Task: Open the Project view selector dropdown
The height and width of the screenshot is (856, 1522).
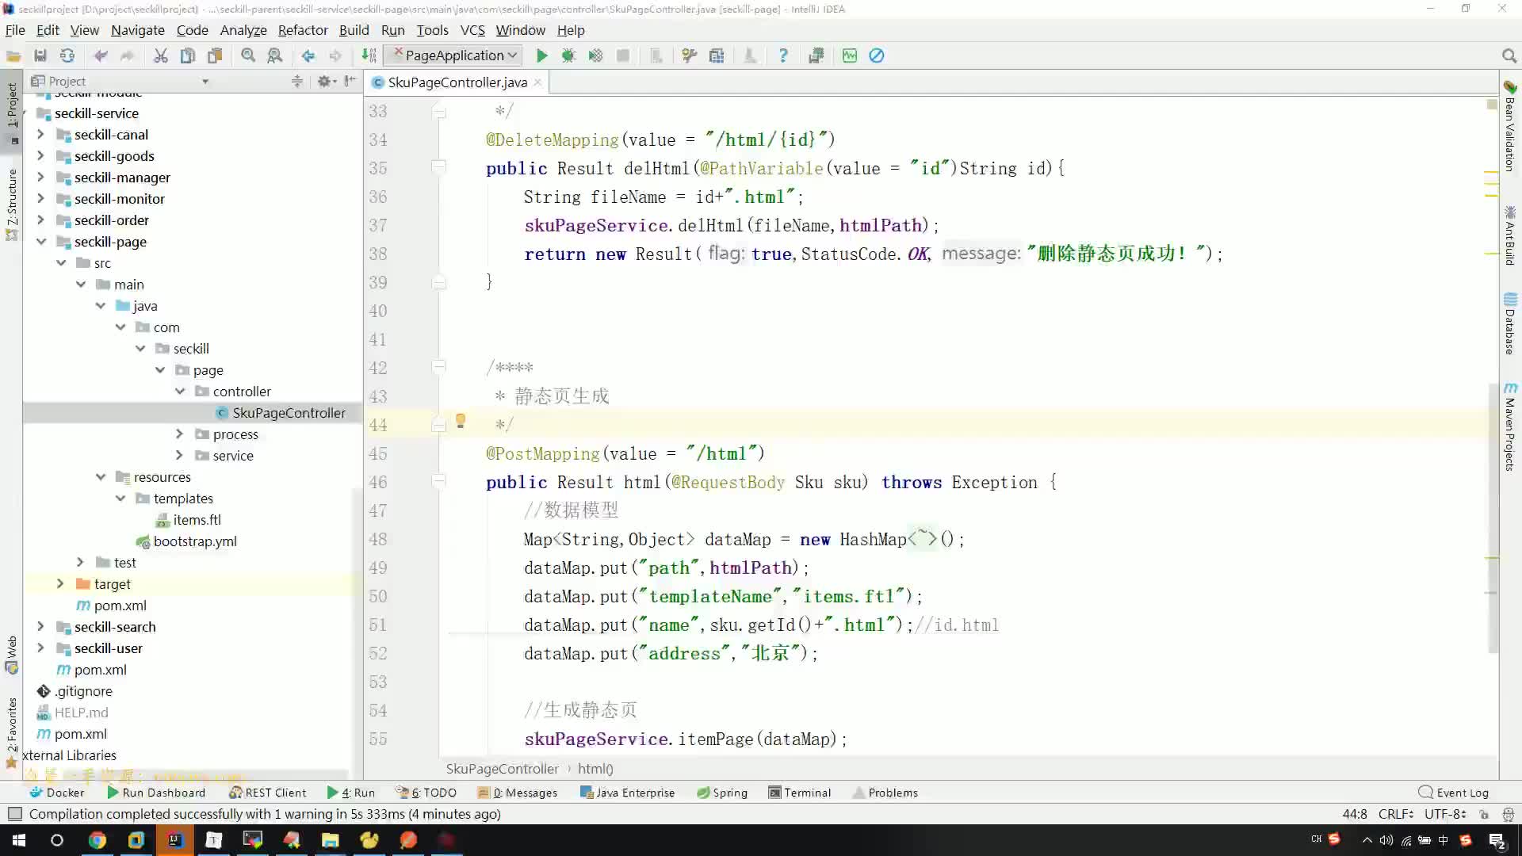Action: point(205,81)
